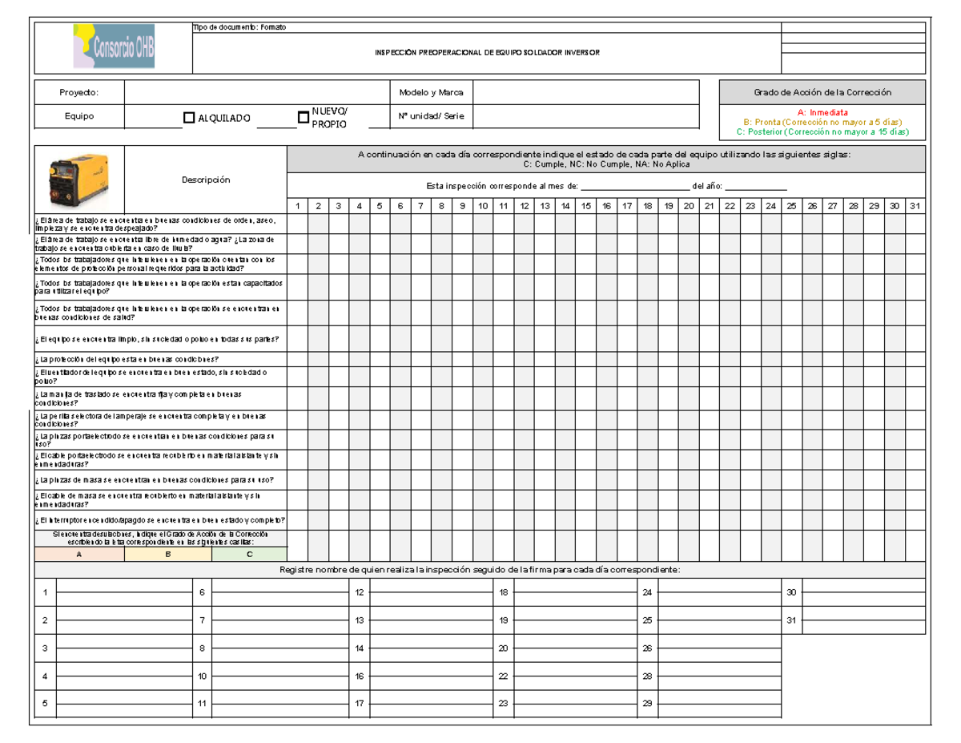Click the Nº unidad/Serie input field
Screen dimensions: 961x743
click(x=587, y=116)
